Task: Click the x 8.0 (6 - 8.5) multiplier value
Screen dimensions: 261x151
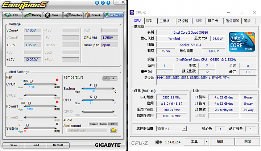Action: pyautogui.click(x=171, y=104)
